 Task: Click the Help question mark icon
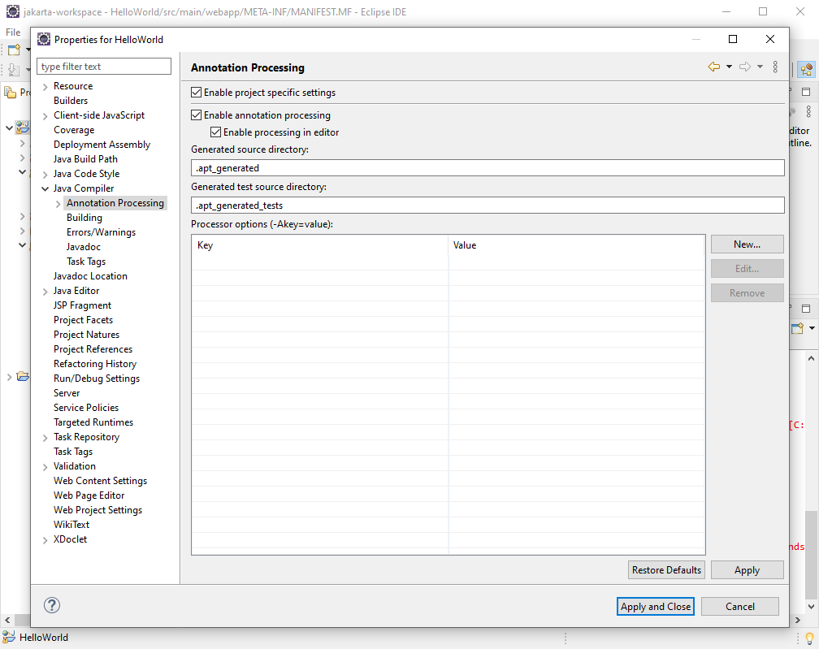pyautogui.click(x=51, y=605)
